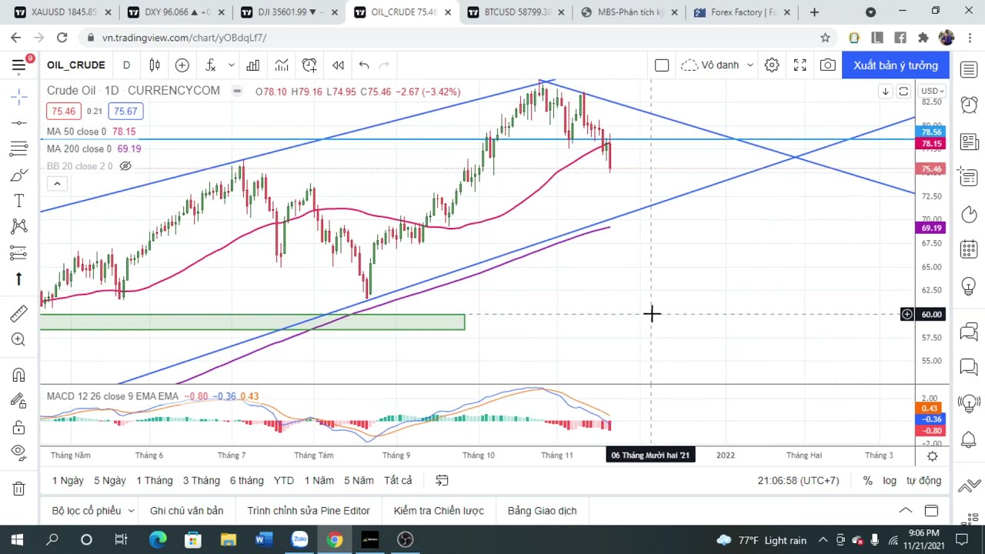Image resolution: width=985 pixels, height=554 pixels.
Task: Select the crosshair cursor tool
Action: click(x=19, y=95)
